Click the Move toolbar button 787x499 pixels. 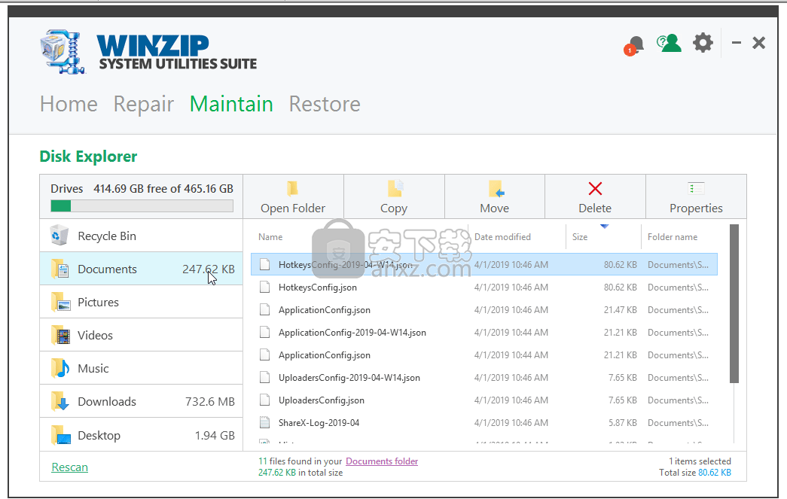coord(494,196)
